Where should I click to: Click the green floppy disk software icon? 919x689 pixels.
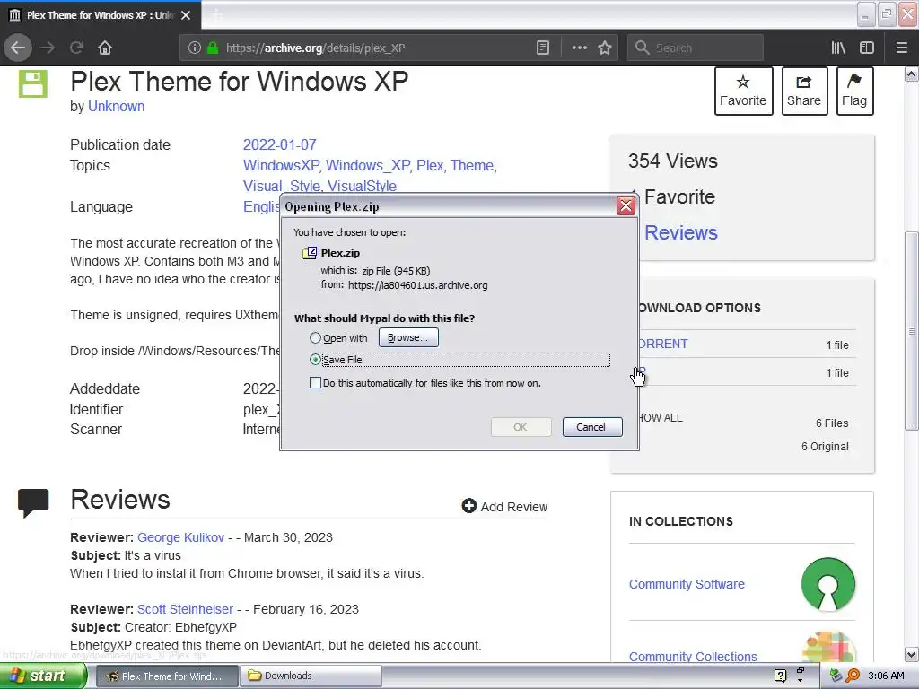[x=33, y=83]
